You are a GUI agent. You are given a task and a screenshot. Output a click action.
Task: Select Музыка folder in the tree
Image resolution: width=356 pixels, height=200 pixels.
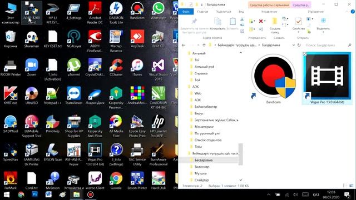[200, 173]
